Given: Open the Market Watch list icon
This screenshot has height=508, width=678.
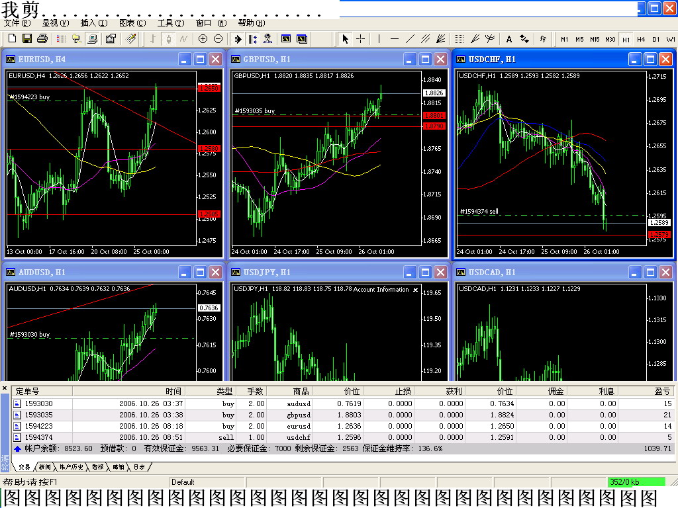Looking at the screenshot, I should click(x=62, y=39).
